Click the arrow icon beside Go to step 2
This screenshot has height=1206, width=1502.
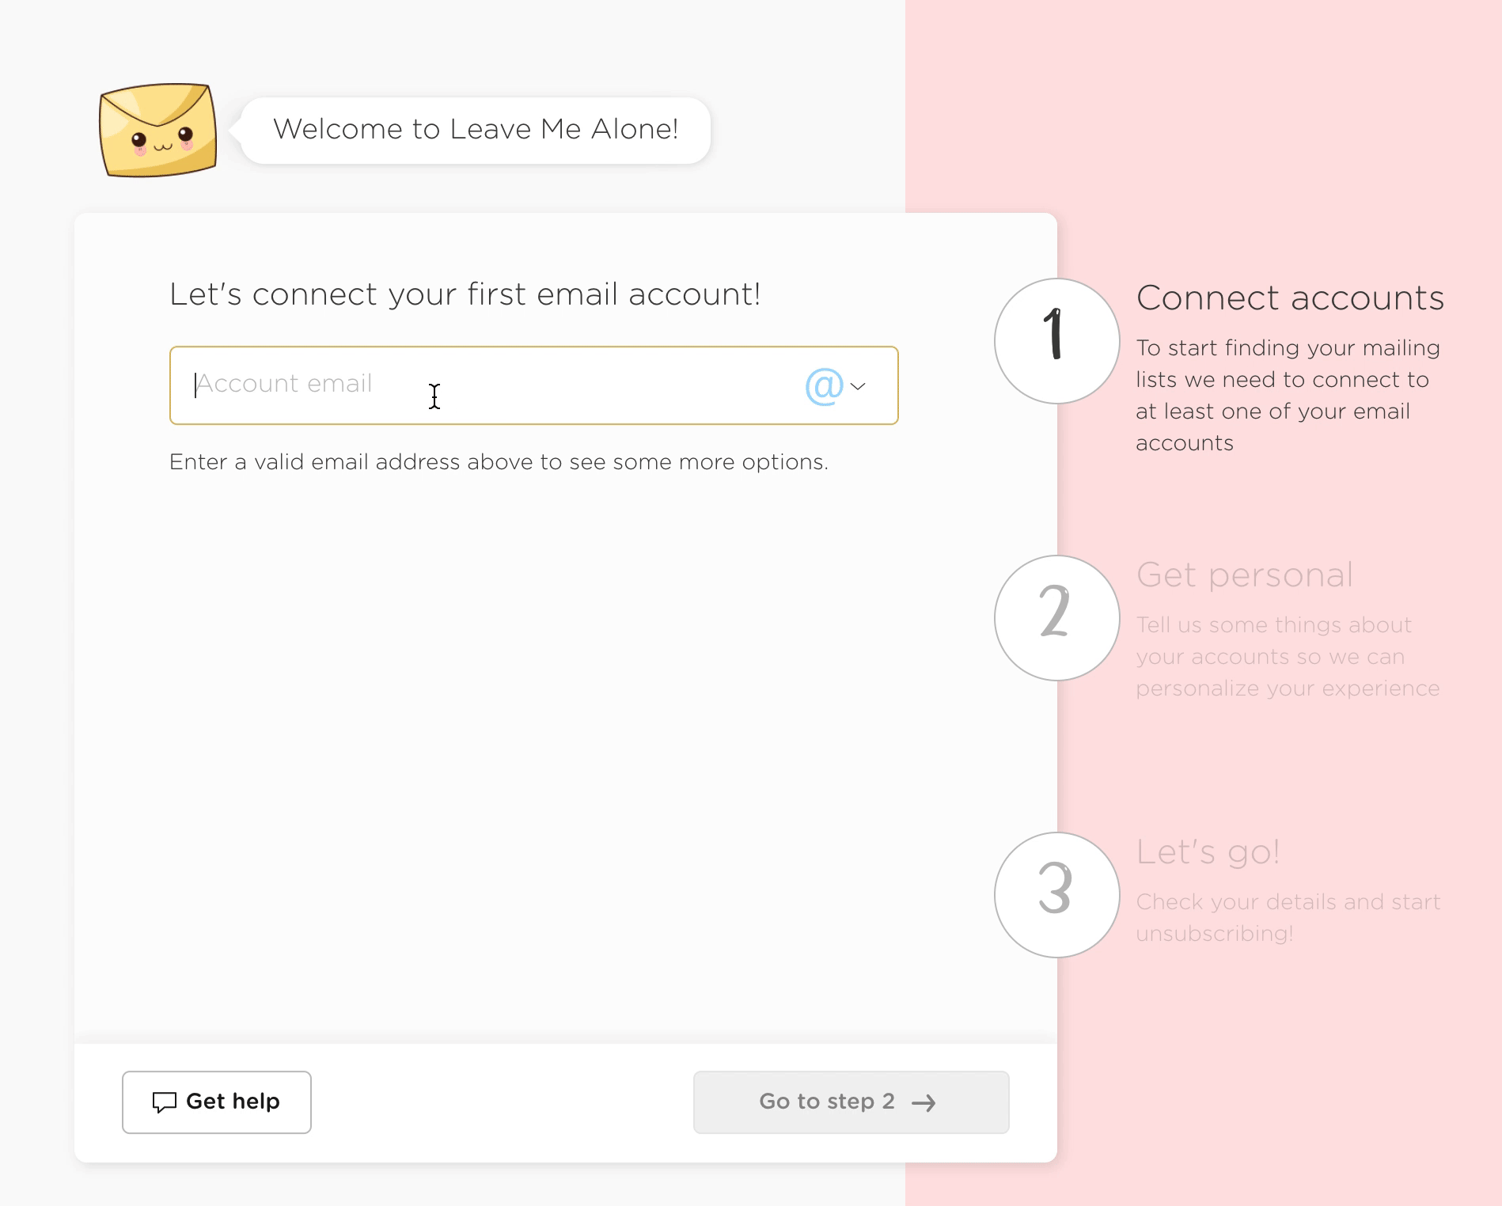point(924,1102)
